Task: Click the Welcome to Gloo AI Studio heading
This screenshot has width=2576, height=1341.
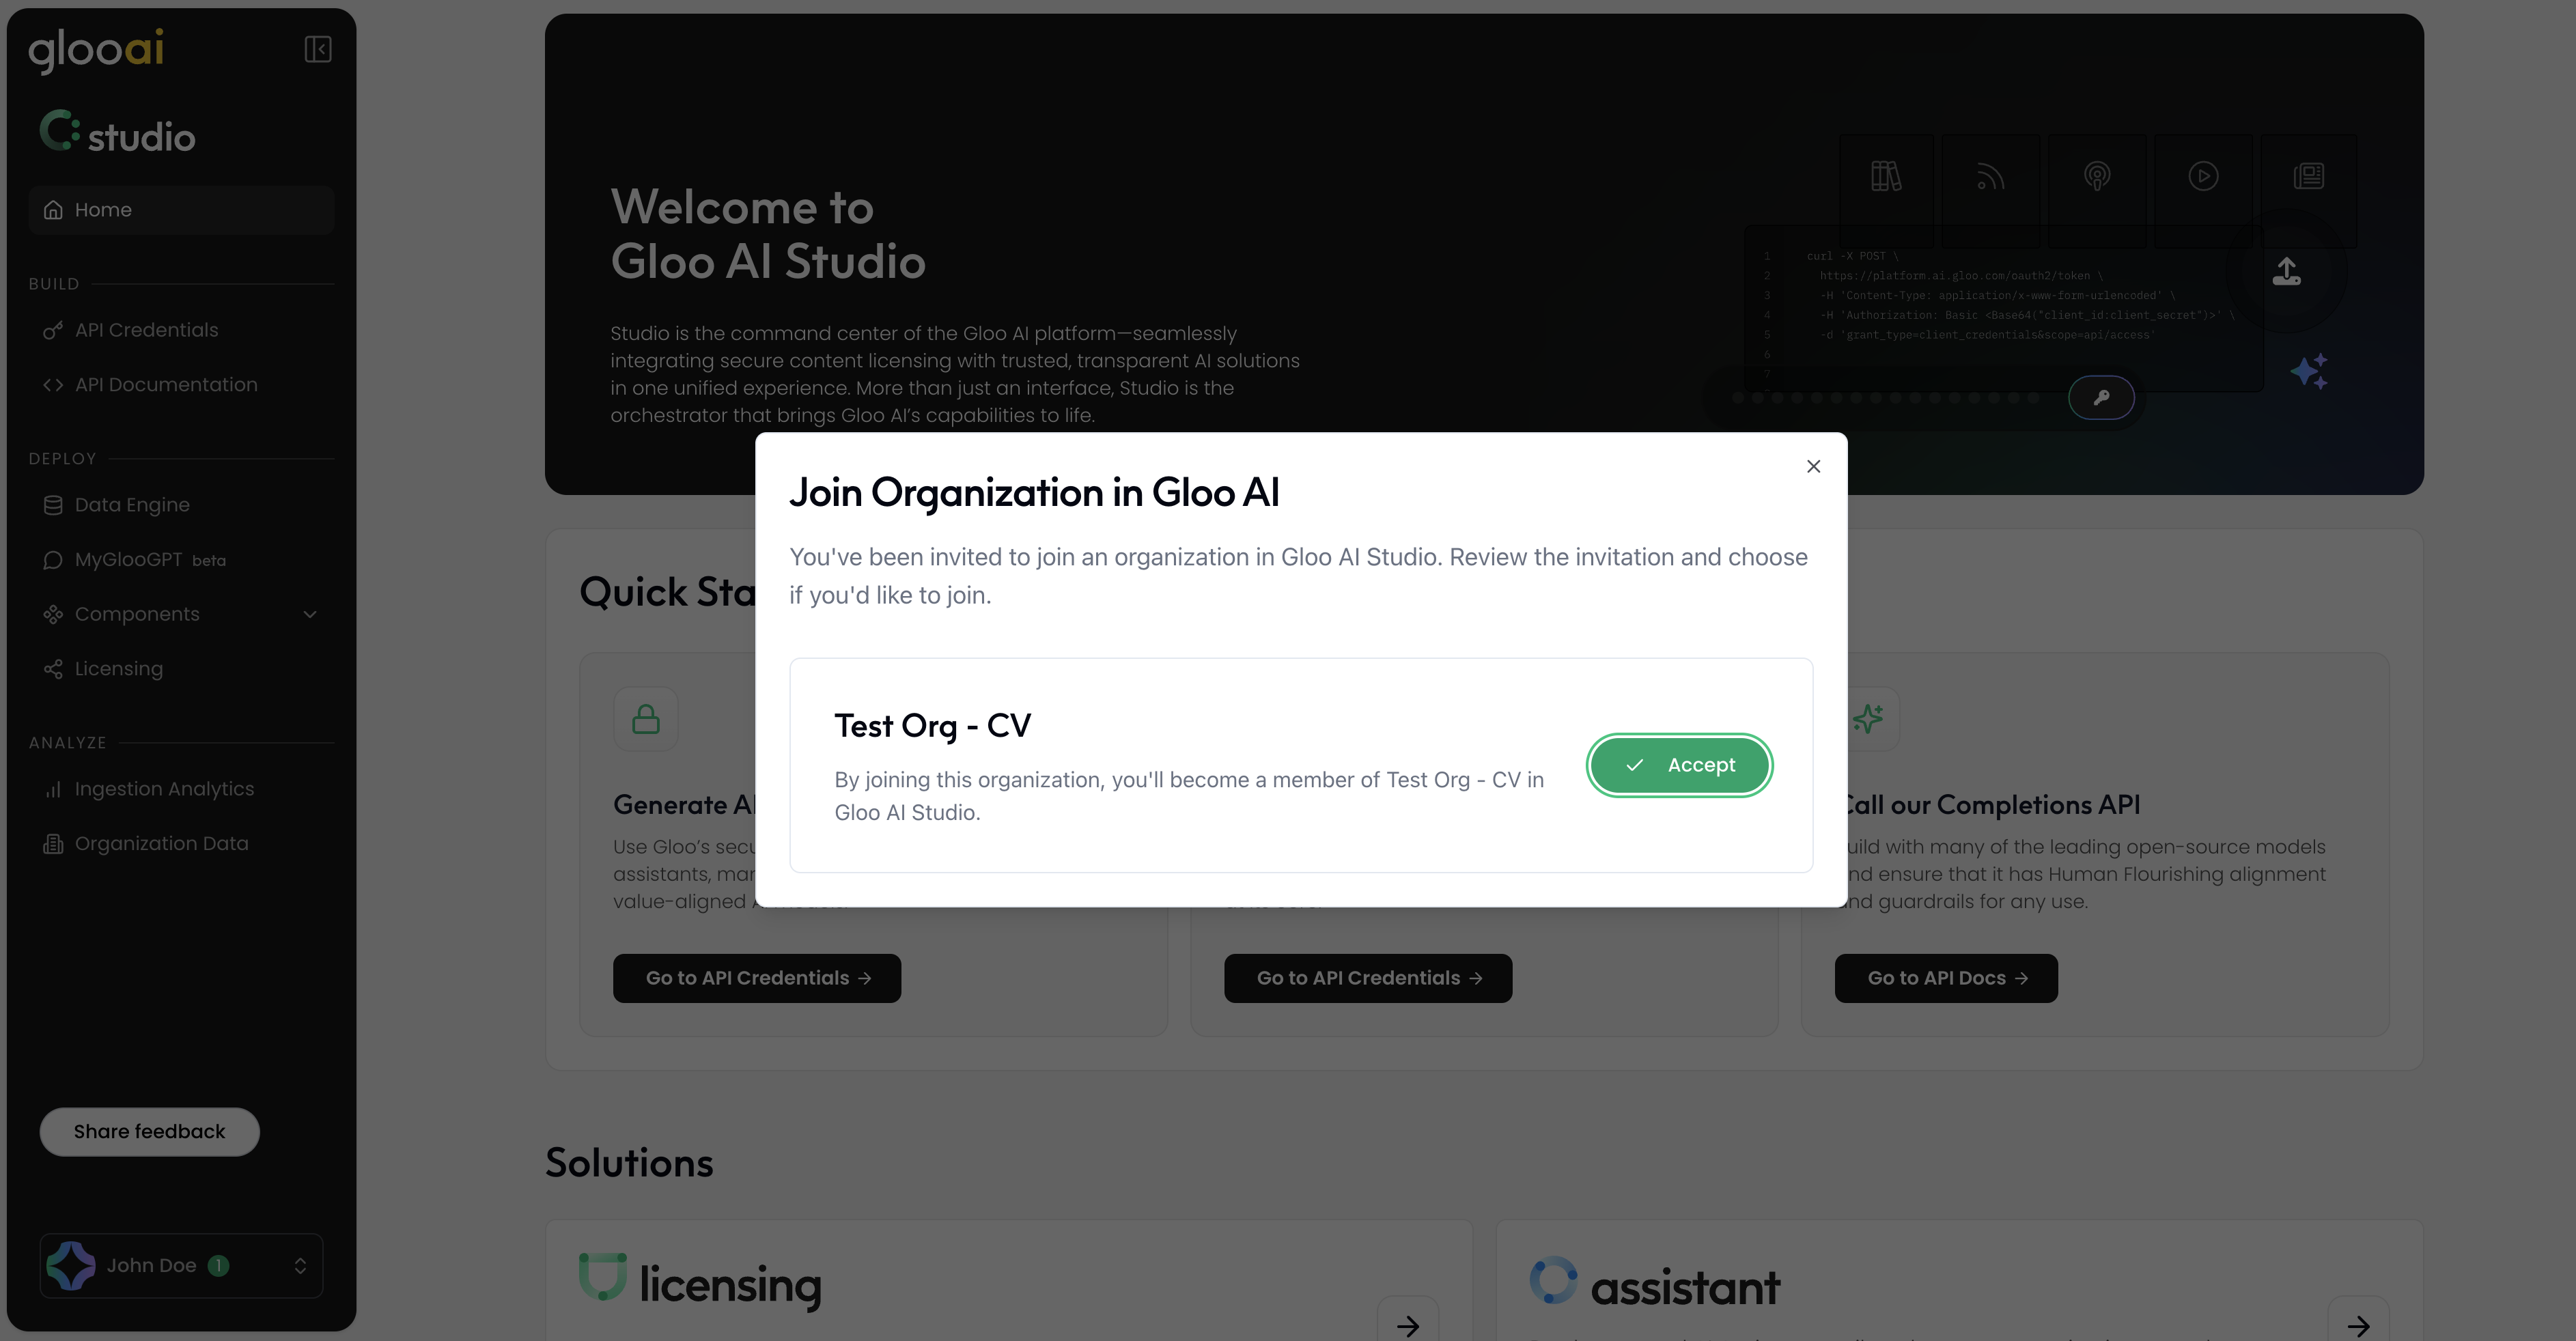Action: 768,235
